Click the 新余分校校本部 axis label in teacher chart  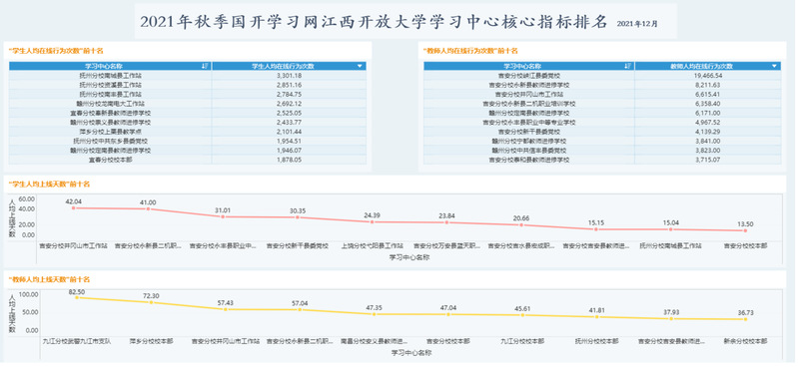[745, 341]
